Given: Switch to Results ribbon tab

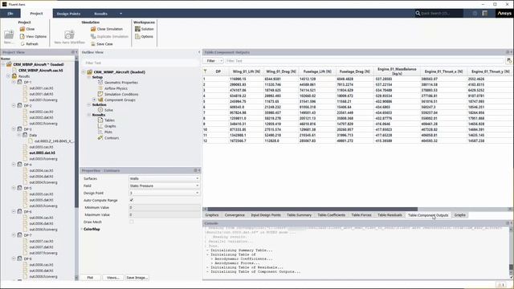Looking at the screenshot, I should point(100,14).
